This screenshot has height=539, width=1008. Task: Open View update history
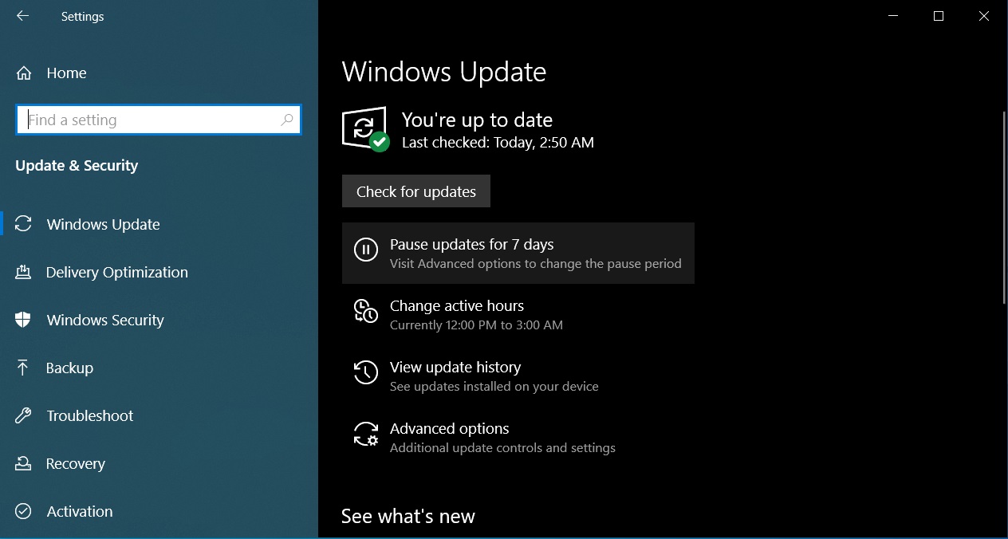pyautogui.click(x=455, y=367)
